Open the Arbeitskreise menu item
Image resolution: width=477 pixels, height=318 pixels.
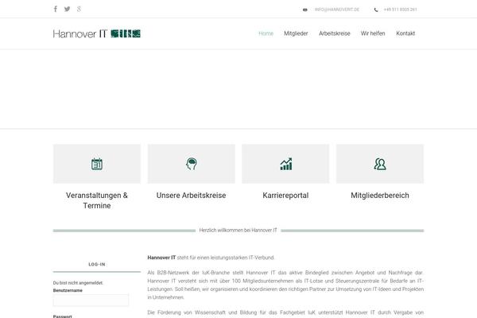click(335, 33)
